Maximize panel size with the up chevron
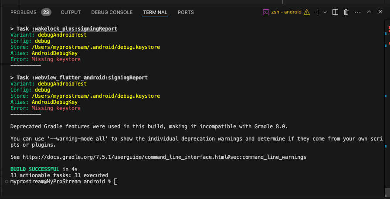390x199 pixels. coord(369,12)
